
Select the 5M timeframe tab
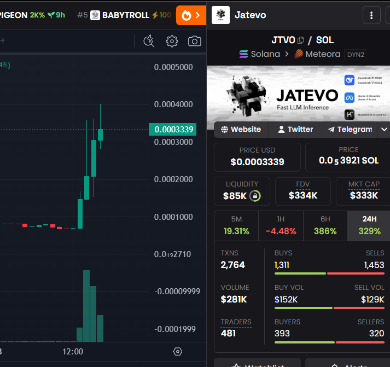(x=236, y=225)
